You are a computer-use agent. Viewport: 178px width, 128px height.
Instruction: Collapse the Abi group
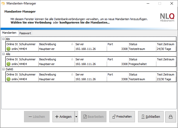click(x=3, y=39)
